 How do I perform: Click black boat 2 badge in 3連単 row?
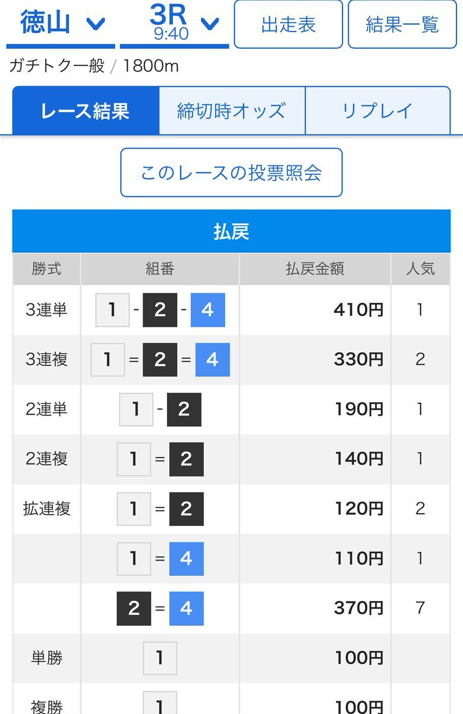160,310
